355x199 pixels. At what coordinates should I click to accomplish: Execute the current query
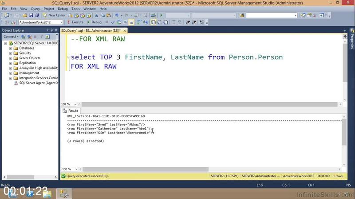75,22
